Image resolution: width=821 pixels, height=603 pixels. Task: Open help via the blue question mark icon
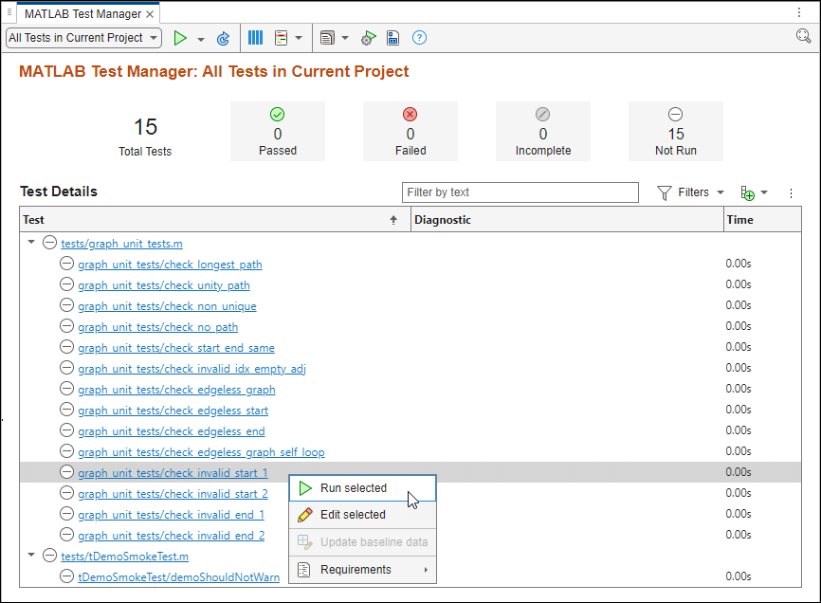419,38
